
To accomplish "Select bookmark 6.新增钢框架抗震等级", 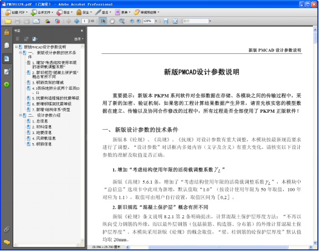I will [x=52, y=104].
